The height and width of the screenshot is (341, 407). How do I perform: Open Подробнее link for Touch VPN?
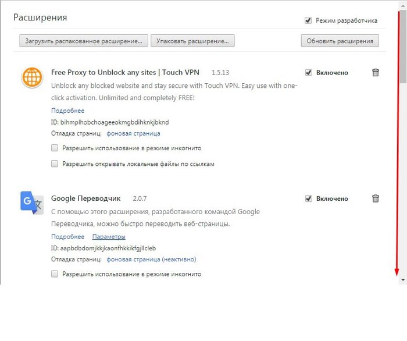(68, 111)
